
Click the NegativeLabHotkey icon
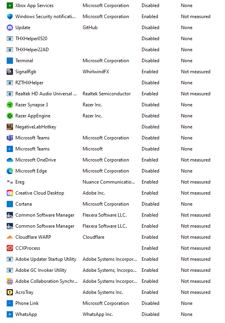click(10, 127)
